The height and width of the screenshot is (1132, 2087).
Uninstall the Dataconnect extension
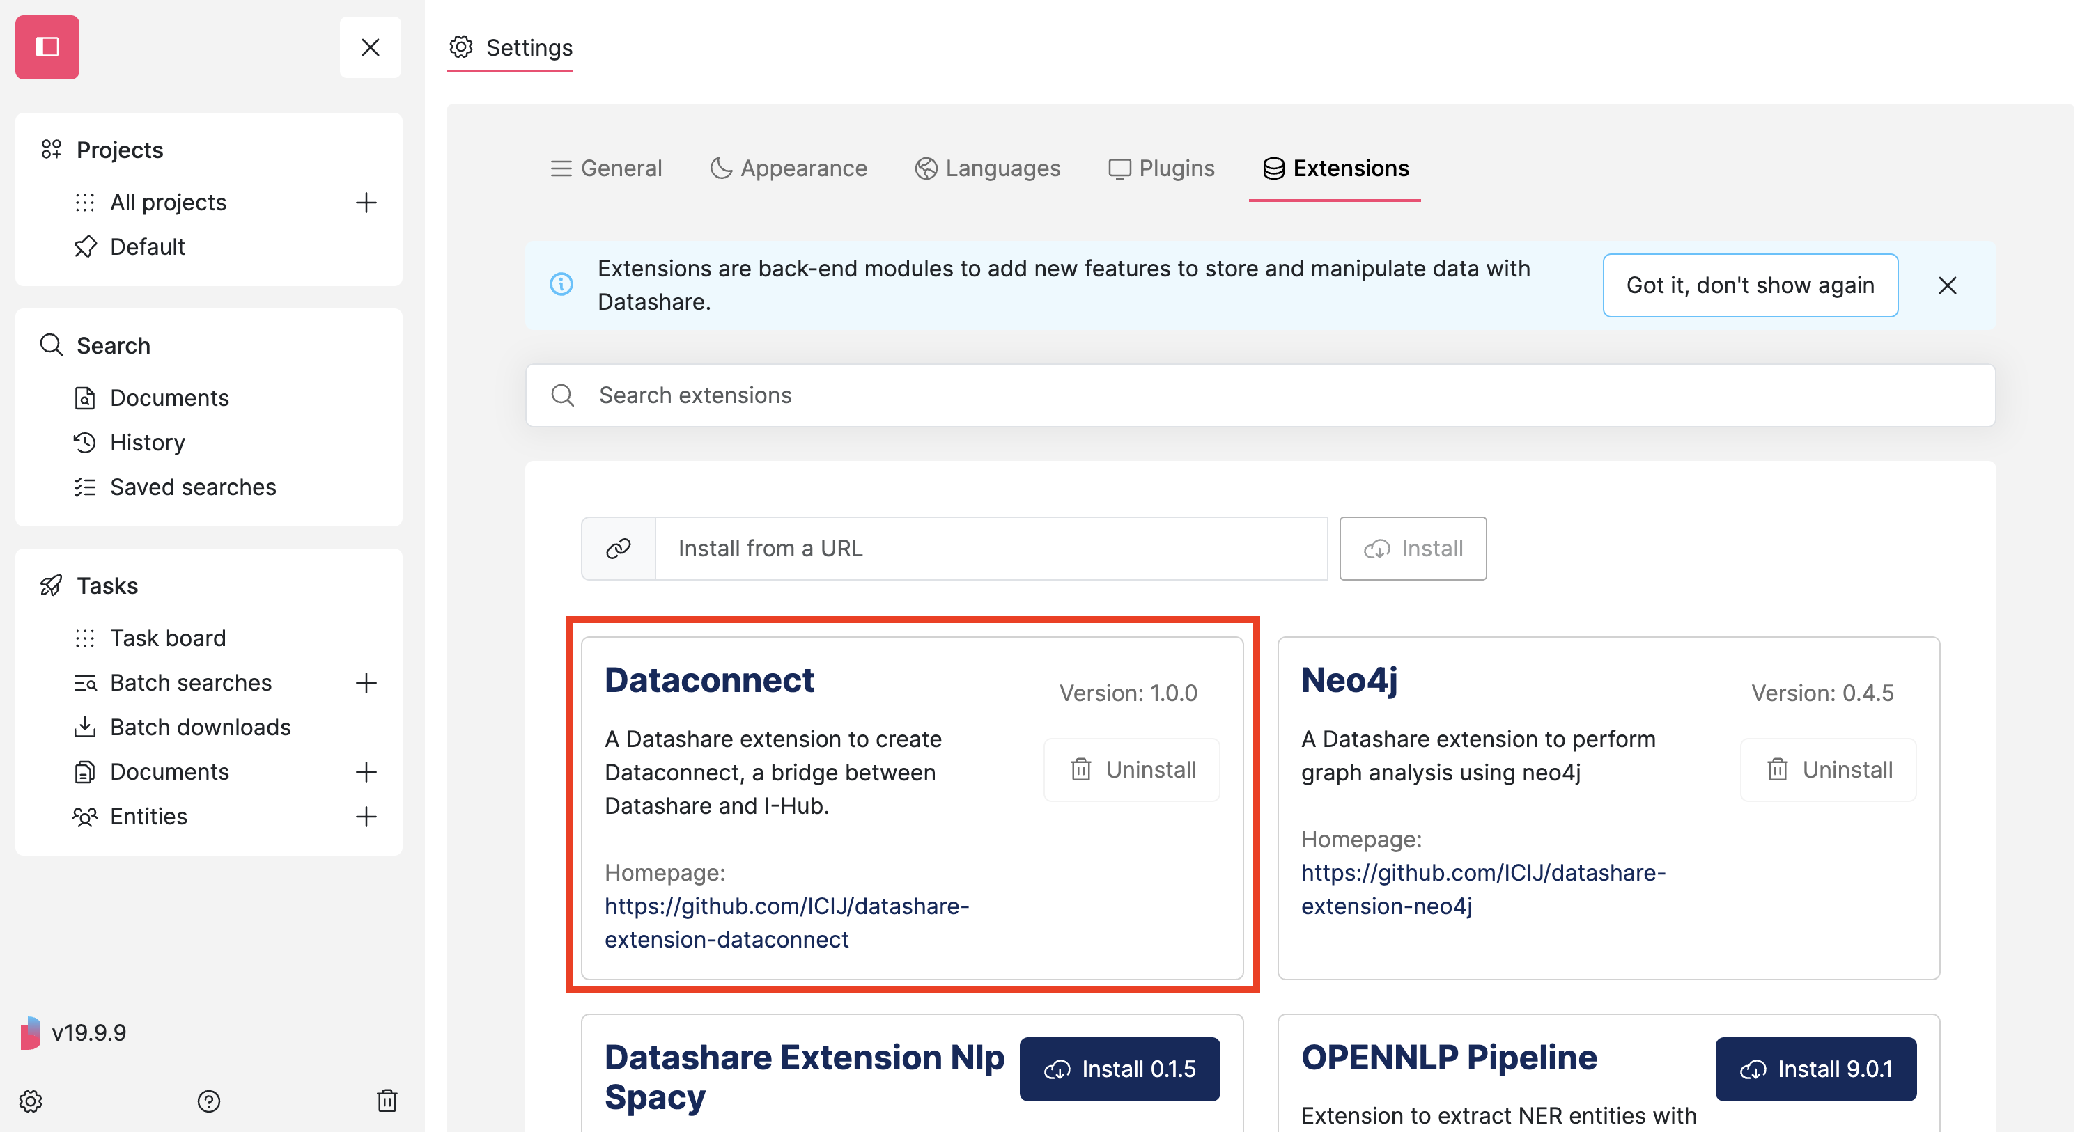pyautogui.click(x=1131, y=769)
